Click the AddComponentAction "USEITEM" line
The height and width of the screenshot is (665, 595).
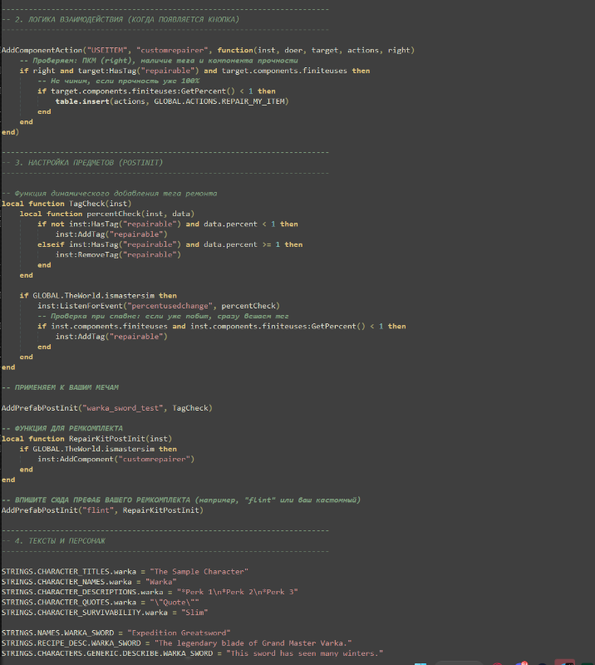[x=208, y=50]
